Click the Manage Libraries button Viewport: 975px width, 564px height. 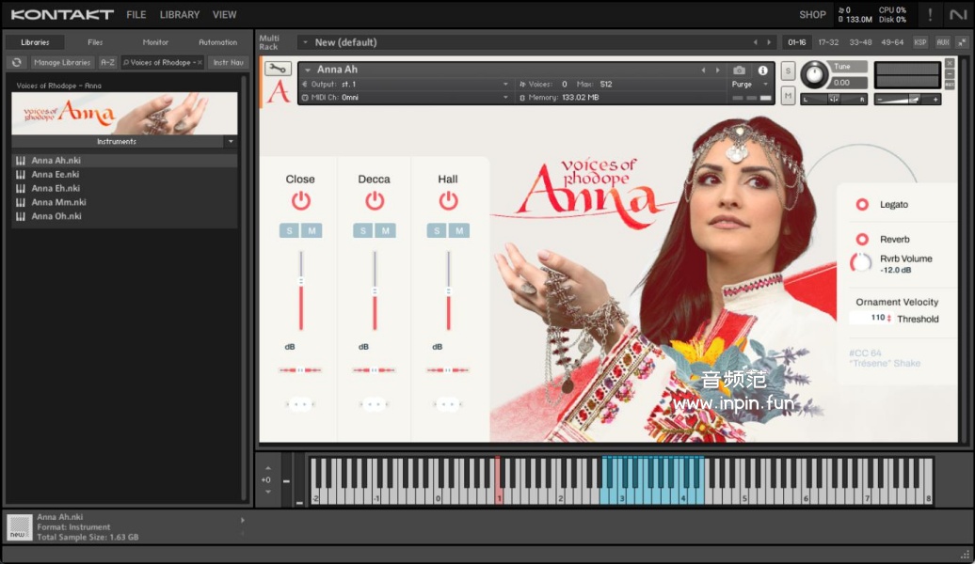pyautogui.click(x=62, y=62)
